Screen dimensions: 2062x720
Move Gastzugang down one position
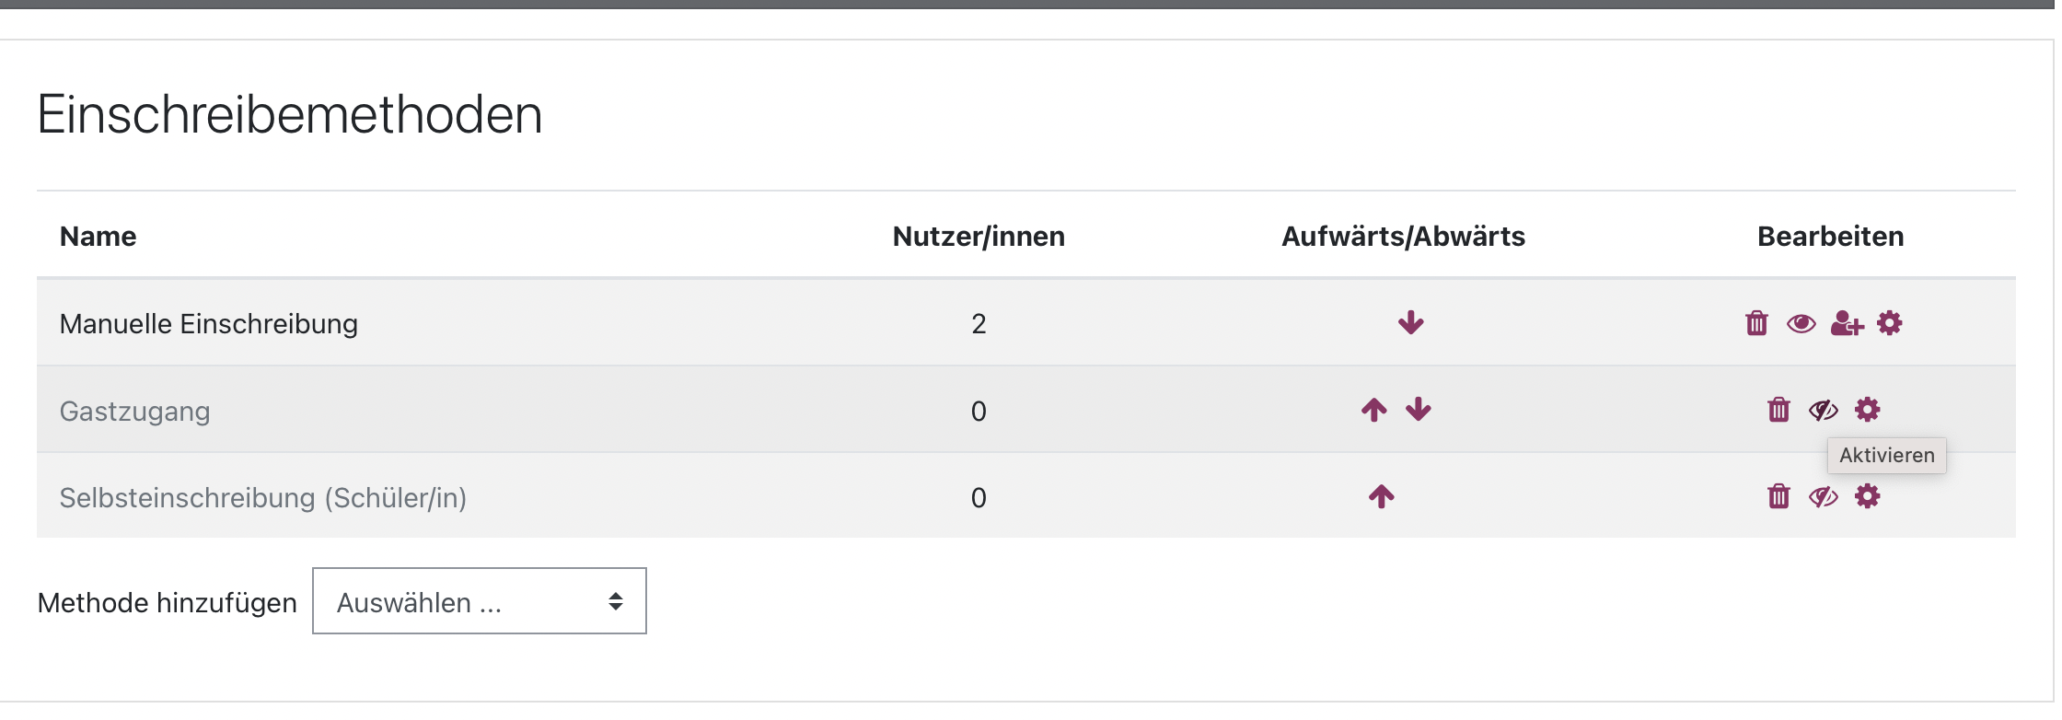click(x=1419, y=410)
